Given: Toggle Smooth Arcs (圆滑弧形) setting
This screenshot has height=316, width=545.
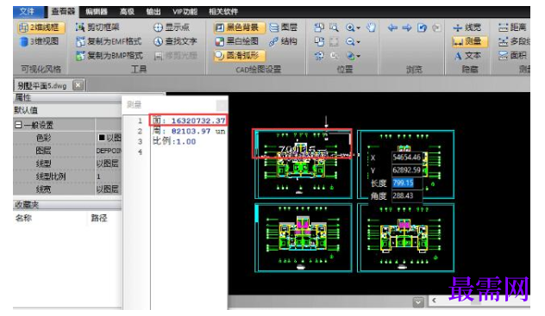Looking at the screenshot, I should (239, 55).
